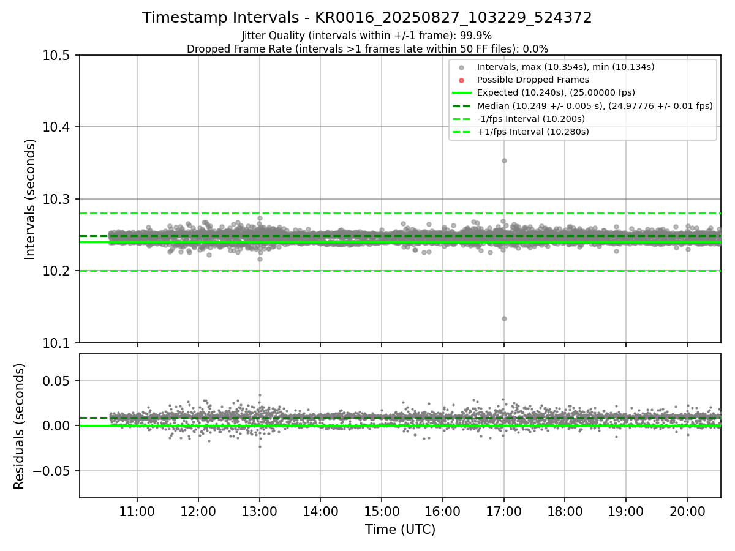Viewport: 735px width, 551px height.
Task: Select legend entry 'Expected (10.240s), (25.00000 fps)'
Action: coord(556,92)
